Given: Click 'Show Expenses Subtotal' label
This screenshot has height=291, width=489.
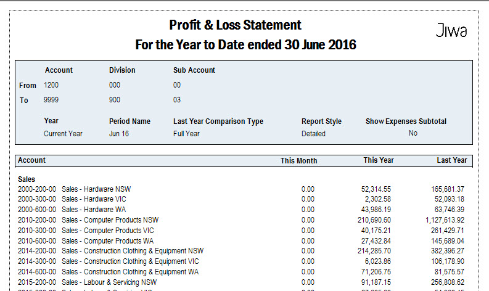Looking at the screenshot, I should [406, 121].
